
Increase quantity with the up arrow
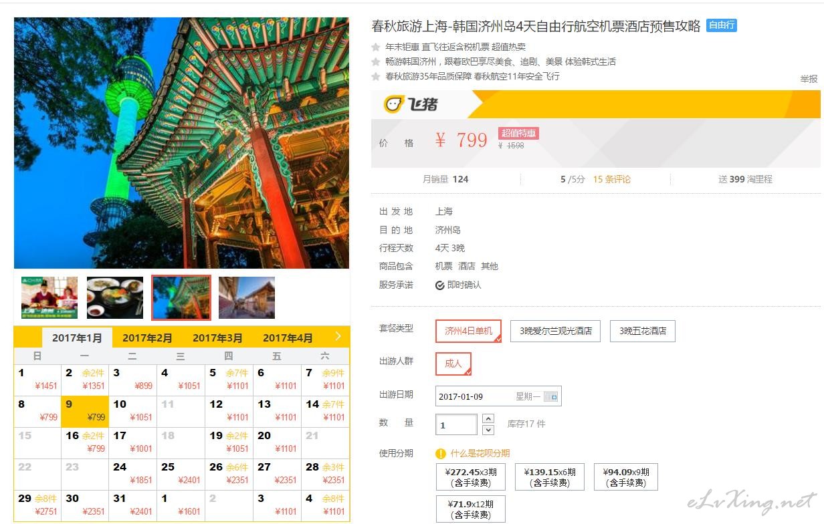[488, 418]
